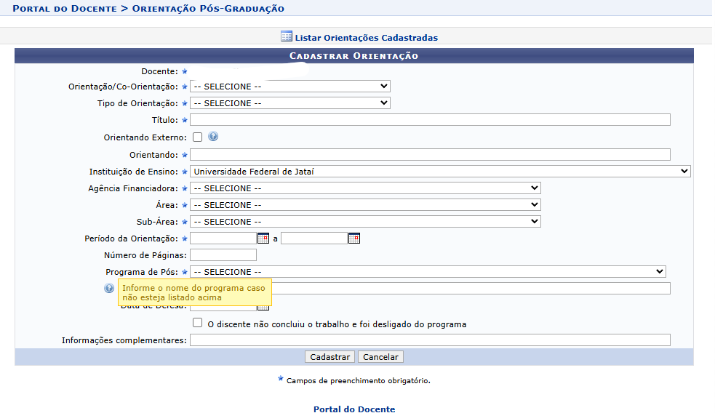Check the discente não concluiu o trabalho box
The height and width of the screenshot is (413, 715).
tap(197, 323)
